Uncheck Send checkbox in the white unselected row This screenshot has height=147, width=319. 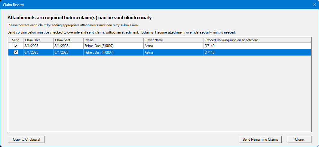click(x=16, y=46)
